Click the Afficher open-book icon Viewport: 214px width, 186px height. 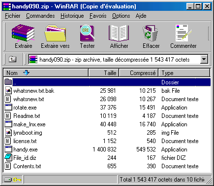(119, 33)
